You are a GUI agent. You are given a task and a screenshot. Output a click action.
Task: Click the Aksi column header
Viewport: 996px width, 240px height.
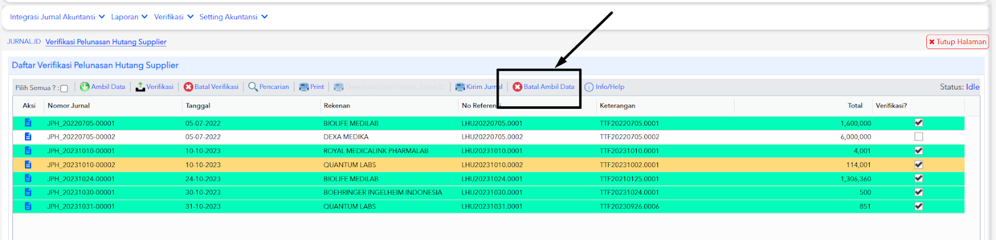point(29,106)
